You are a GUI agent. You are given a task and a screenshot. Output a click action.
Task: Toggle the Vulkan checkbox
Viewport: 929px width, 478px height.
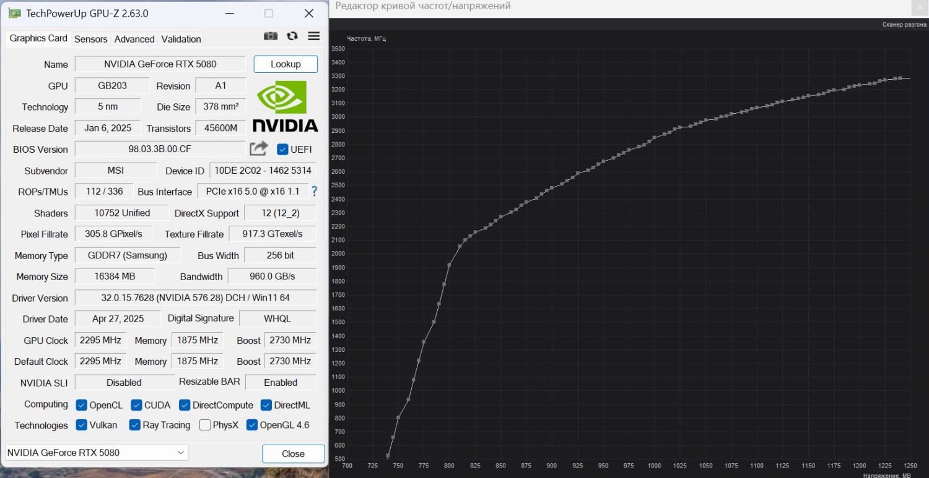(x=81, y=425)
